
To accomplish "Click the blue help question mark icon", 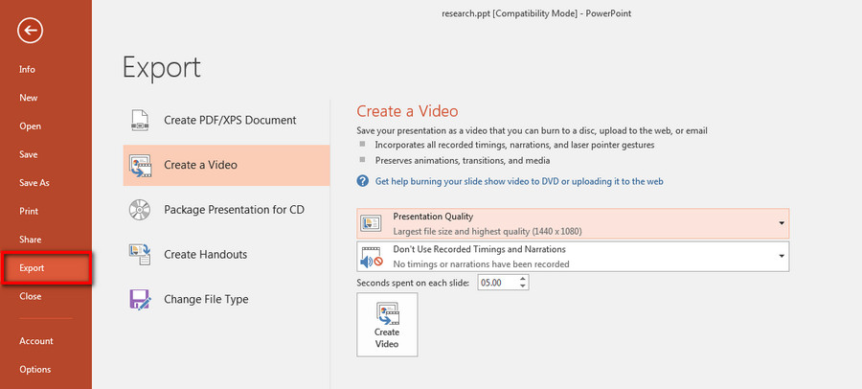I will [363, 181].
